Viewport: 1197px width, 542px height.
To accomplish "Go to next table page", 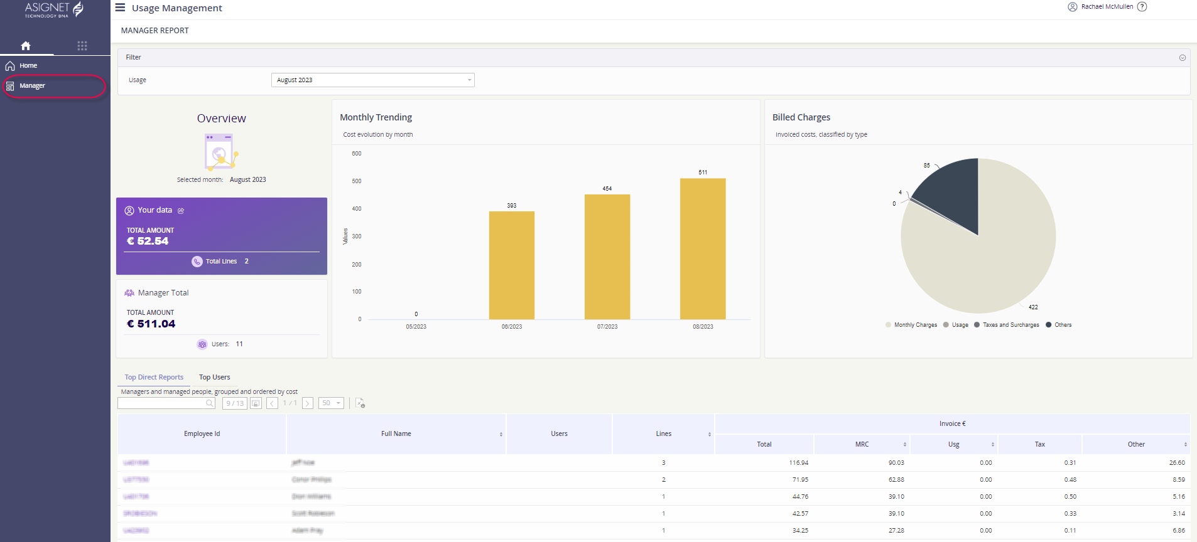I will pyautogui.click(x=308, y=403).
